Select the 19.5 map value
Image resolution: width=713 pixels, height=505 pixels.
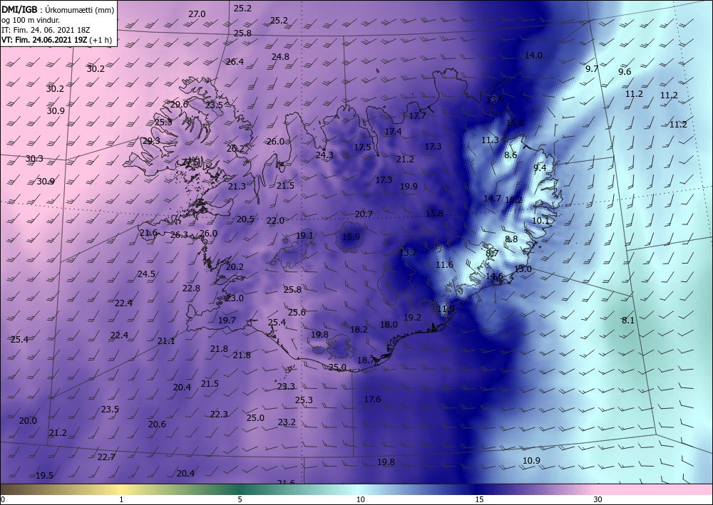pos(44,476)
